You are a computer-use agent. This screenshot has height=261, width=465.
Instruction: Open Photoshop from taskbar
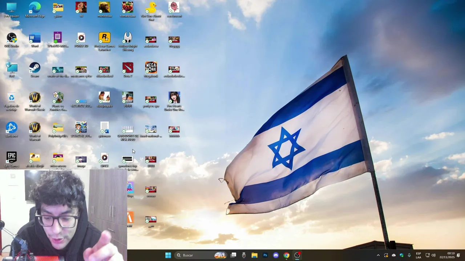coord(265,255)
